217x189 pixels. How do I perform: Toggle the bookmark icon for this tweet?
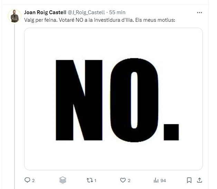click(189, 180)
